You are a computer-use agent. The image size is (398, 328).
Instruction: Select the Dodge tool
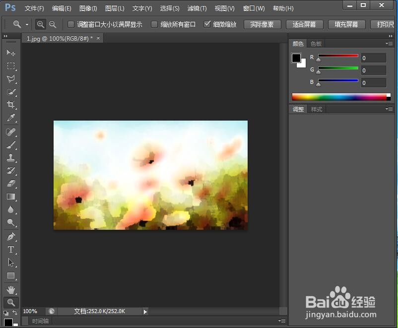click(10, 222)
